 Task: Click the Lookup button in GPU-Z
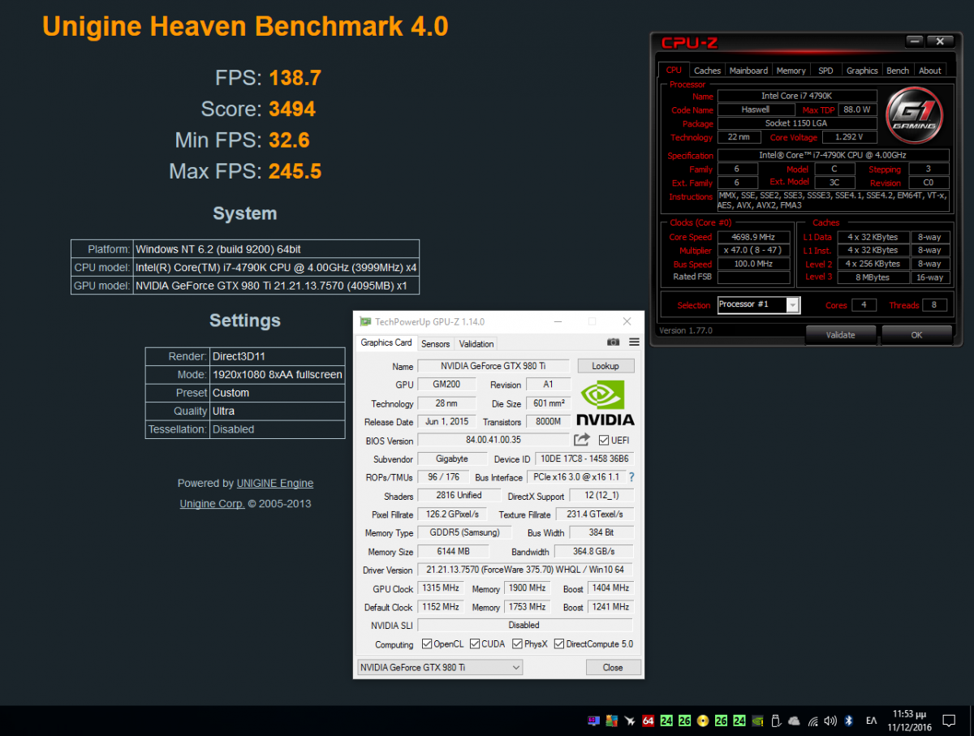[x=606, y=366]
